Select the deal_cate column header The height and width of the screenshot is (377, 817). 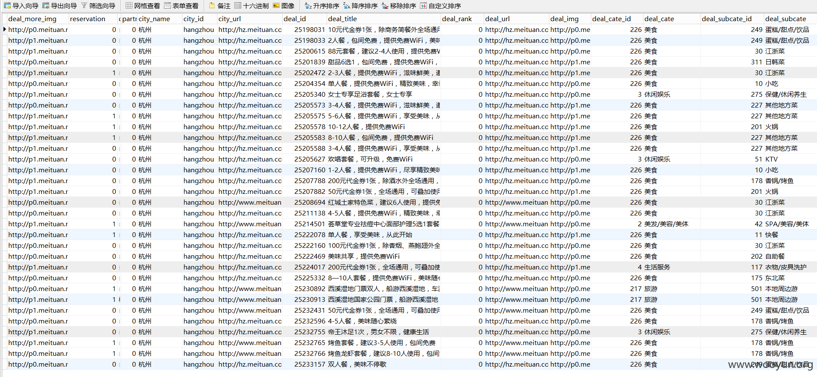[x=672, y=19]
